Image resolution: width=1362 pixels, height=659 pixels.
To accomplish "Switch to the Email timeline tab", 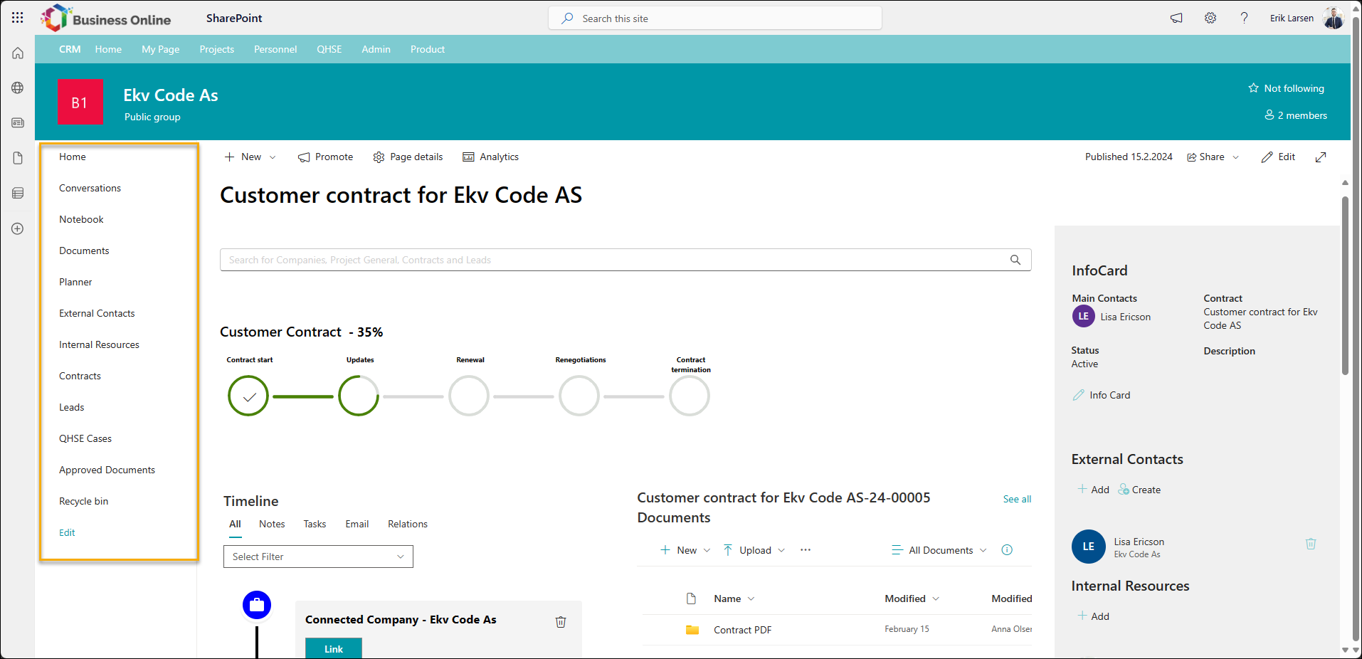I will [x=357, y=524].
